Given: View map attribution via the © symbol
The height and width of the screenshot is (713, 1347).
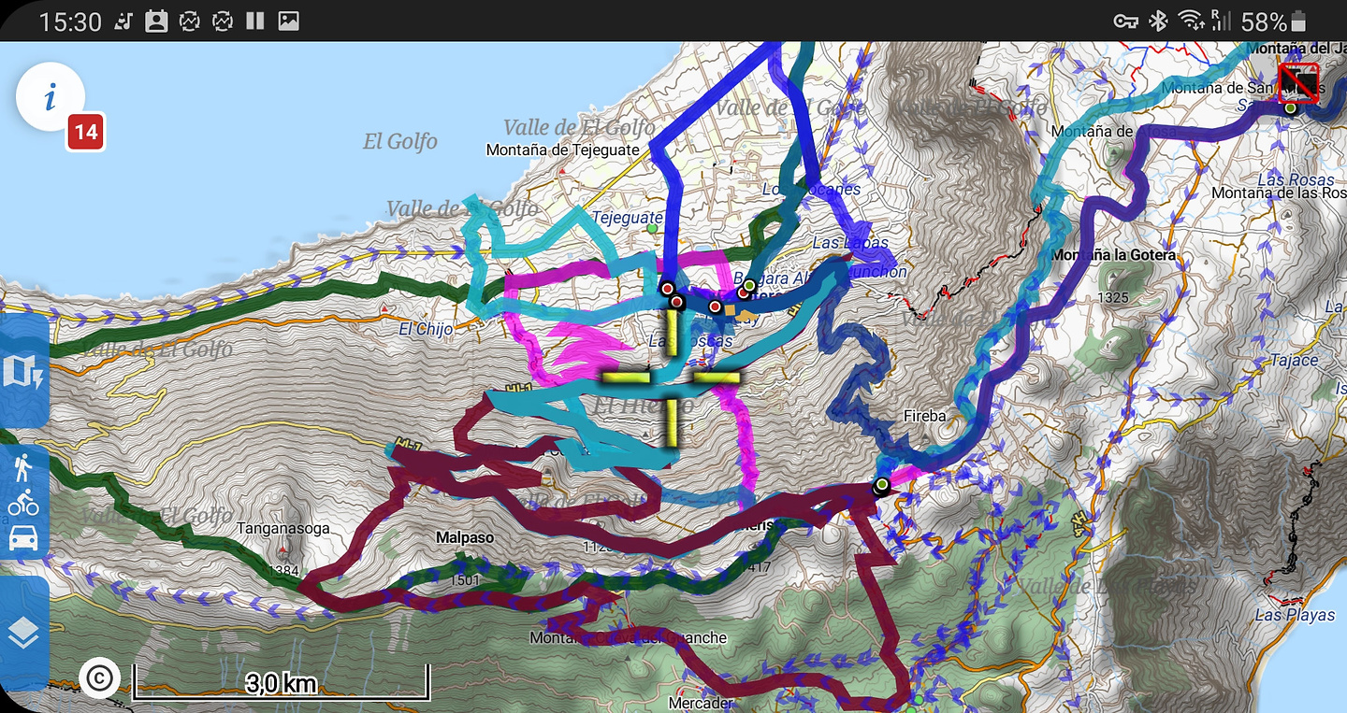Looking at the screenshot, I should point(101,679).
